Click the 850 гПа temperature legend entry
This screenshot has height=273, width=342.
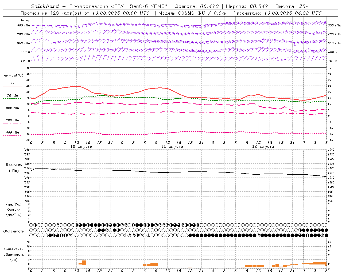click(13, 108)
